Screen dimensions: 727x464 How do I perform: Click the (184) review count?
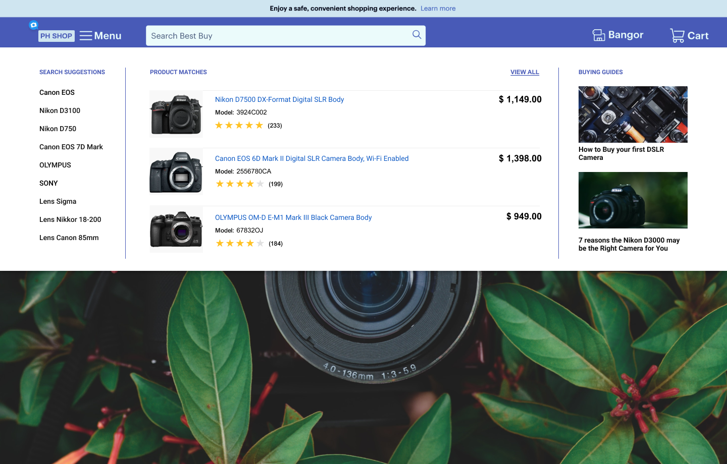(x=276, y=244)
